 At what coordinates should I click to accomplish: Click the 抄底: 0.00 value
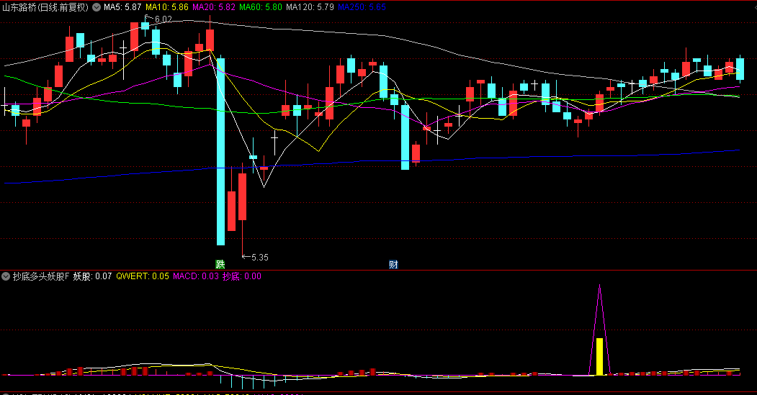tap(241, 276)
